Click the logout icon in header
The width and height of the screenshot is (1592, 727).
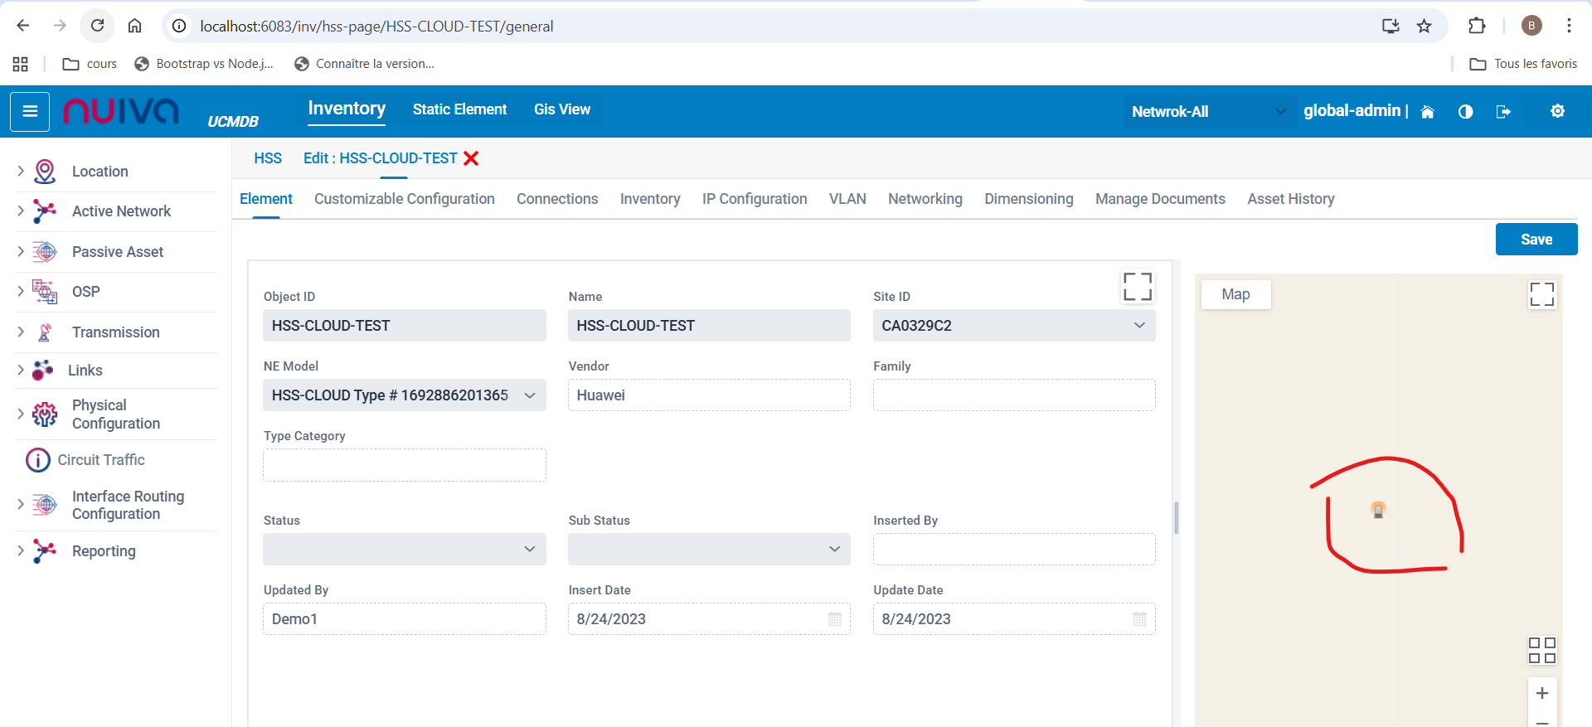tap(1502, 112)
